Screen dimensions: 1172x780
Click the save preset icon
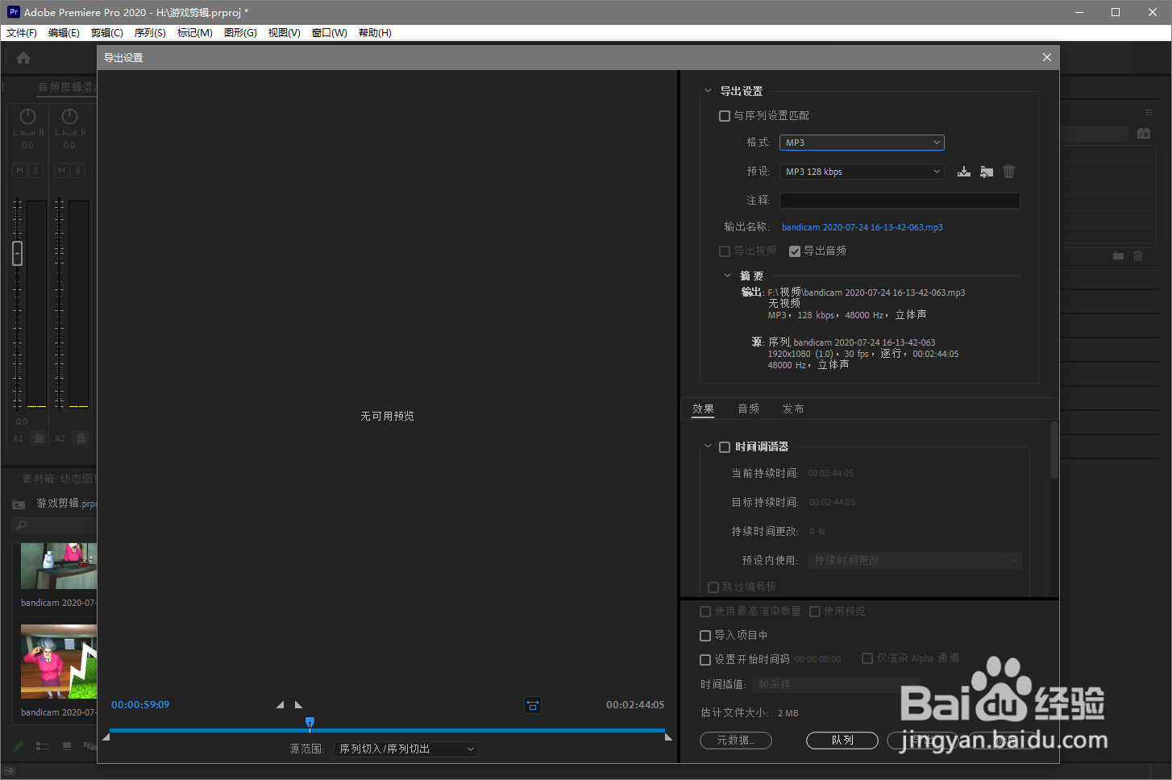[x=963, y=172]
